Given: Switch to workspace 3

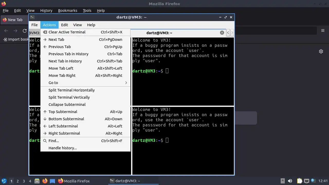Looking at the screenshot, I should [24, 181].
